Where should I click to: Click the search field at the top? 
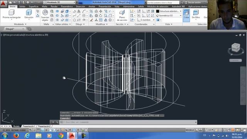pyautogui.click(x=163, y=2)
